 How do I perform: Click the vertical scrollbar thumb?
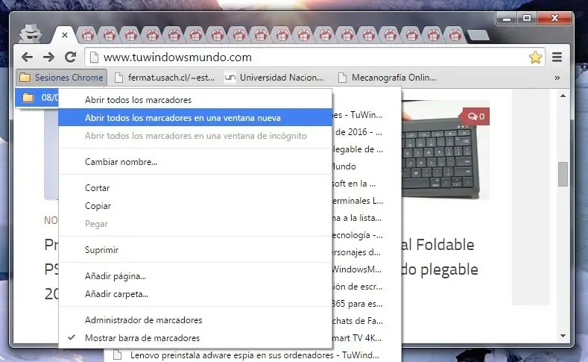[563, 174]
